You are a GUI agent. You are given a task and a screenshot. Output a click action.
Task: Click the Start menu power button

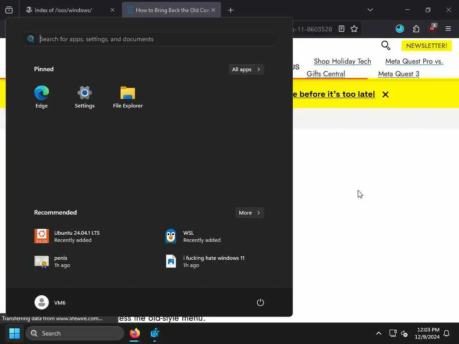pyautogui.click(x=260, y=302)
